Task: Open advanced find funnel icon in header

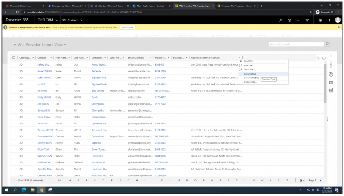Action: [x=307, y=20]
